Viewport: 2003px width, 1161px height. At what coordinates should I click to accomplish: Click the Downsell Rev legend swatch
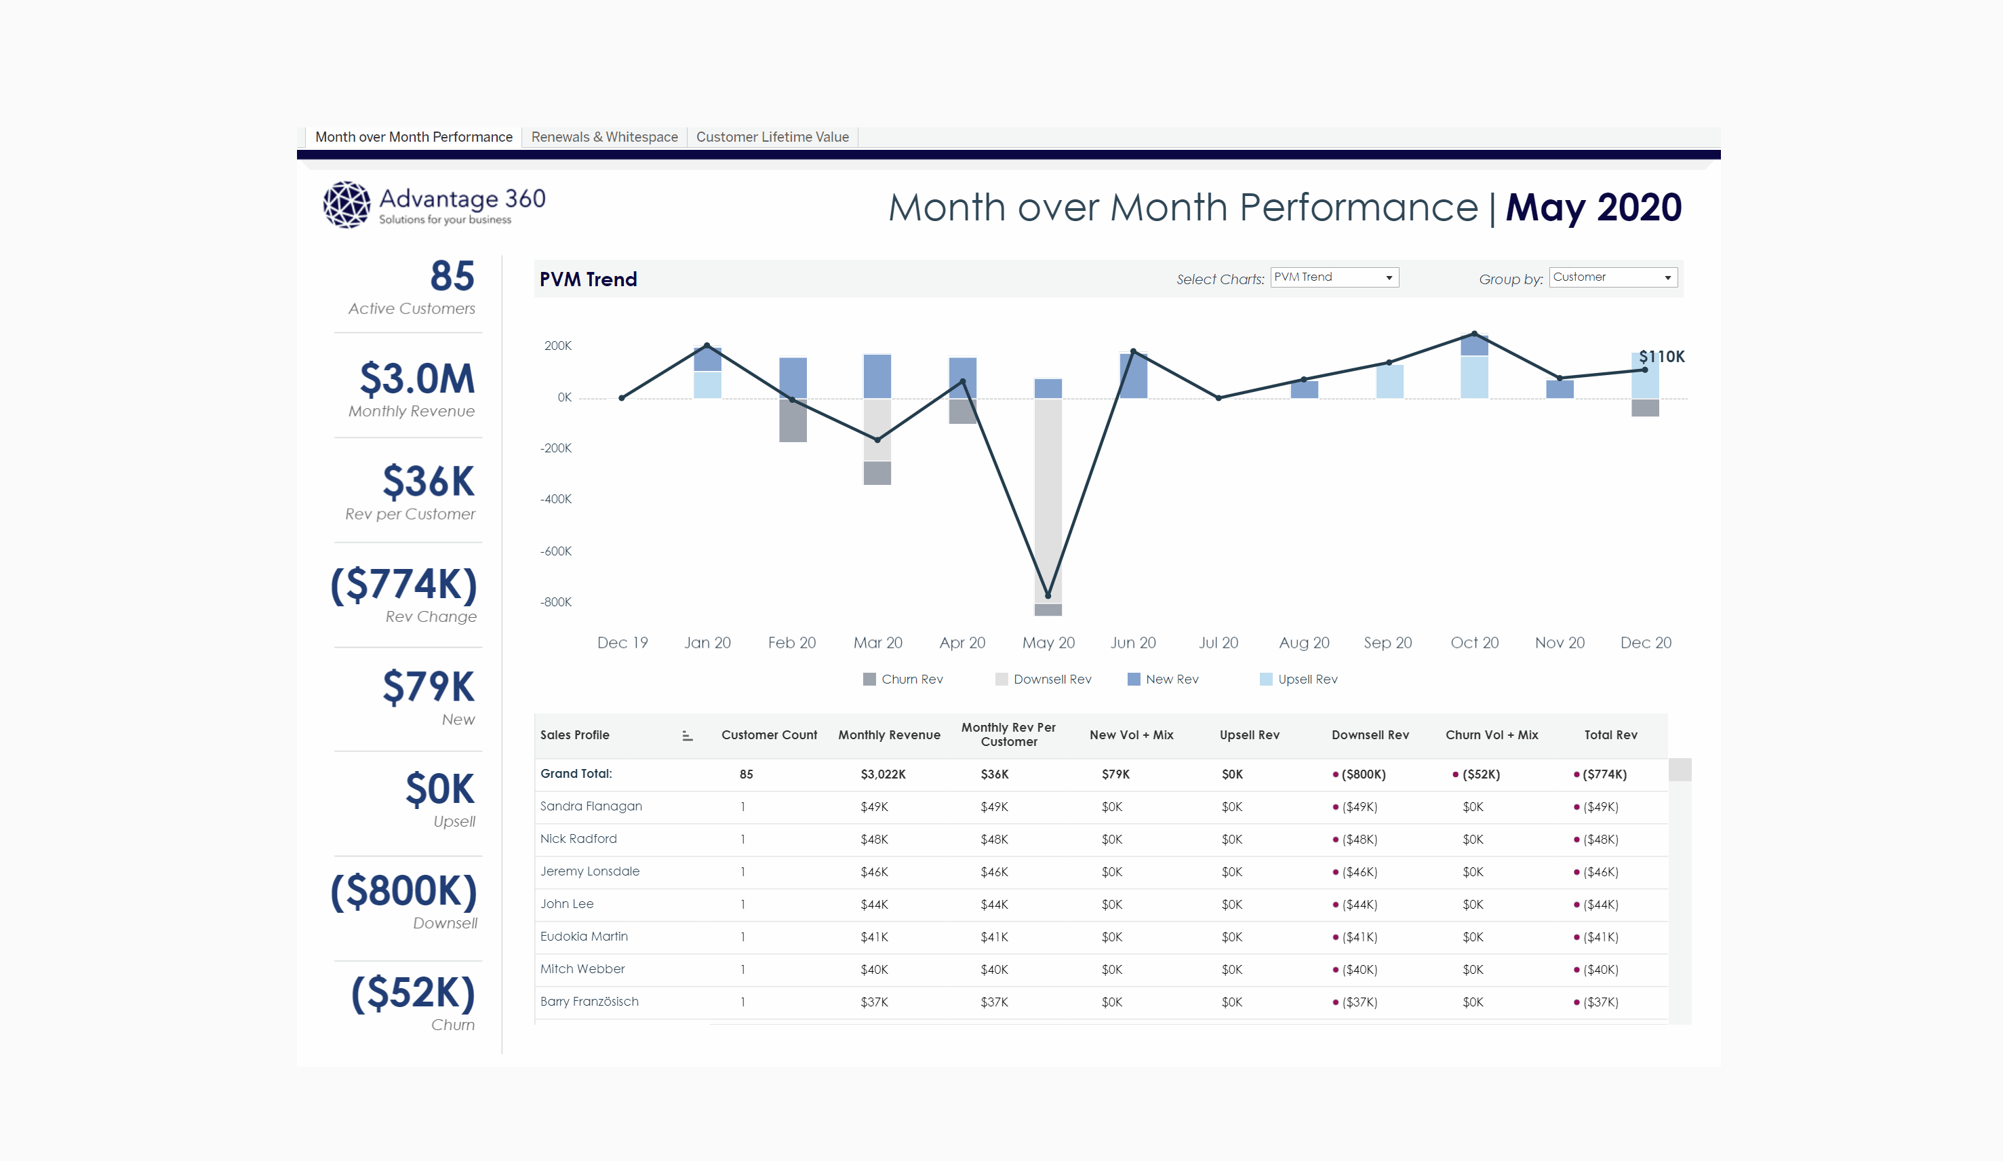pyautogui.click(x=1001, y=679)
